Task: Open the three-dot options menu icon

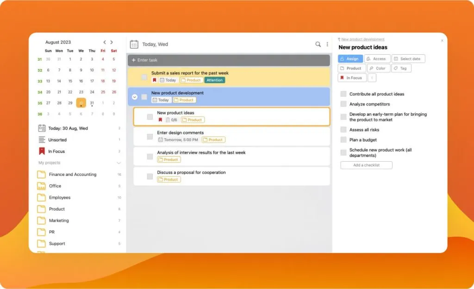Action: point(328,44)
